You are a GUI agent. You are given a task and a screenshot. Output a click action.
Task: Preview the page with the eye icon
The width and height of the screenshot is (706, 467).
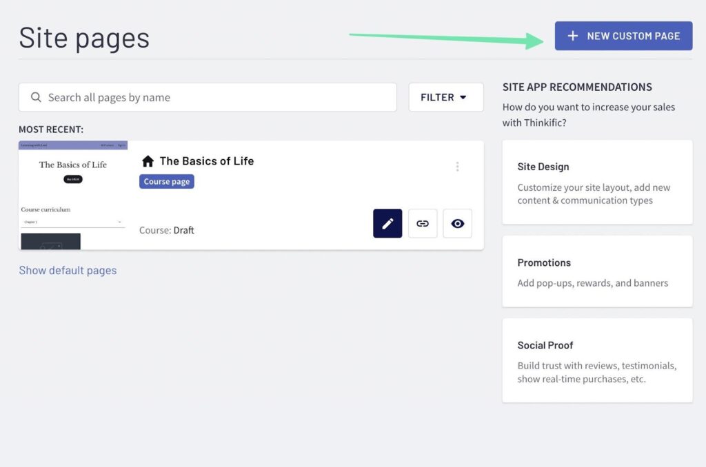pyautogui.click(x=457, y=224)
